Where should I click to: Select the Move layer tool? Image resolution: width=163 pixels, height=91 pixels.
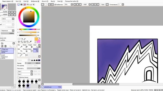tap(19, 42)
